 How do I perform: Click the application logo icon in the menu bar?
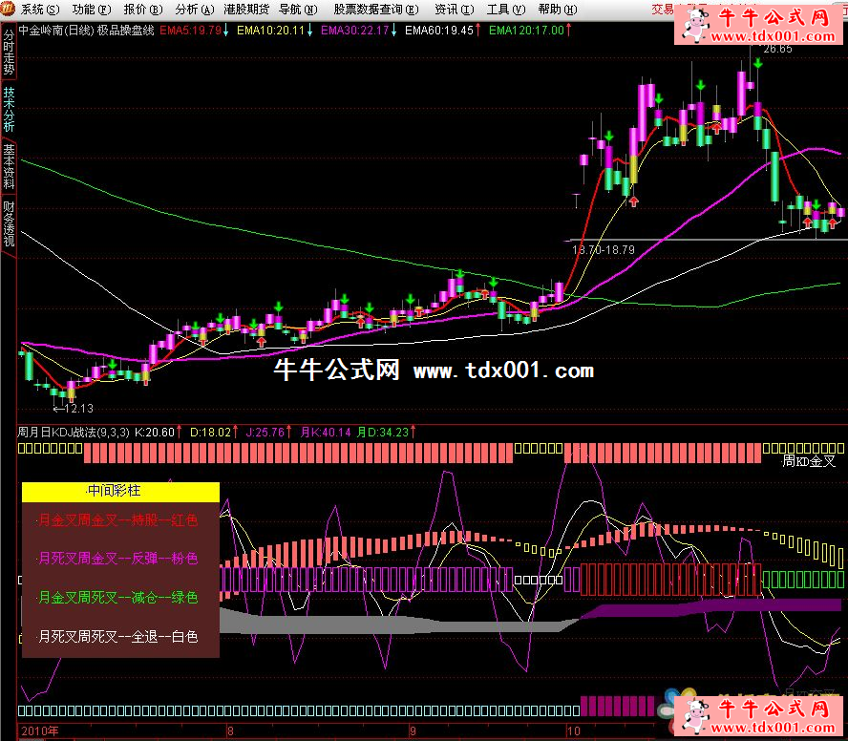pyautogui.click(x=8, y=9)
